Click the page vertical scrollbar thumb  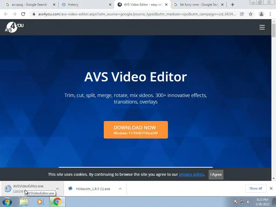[274, 30]
